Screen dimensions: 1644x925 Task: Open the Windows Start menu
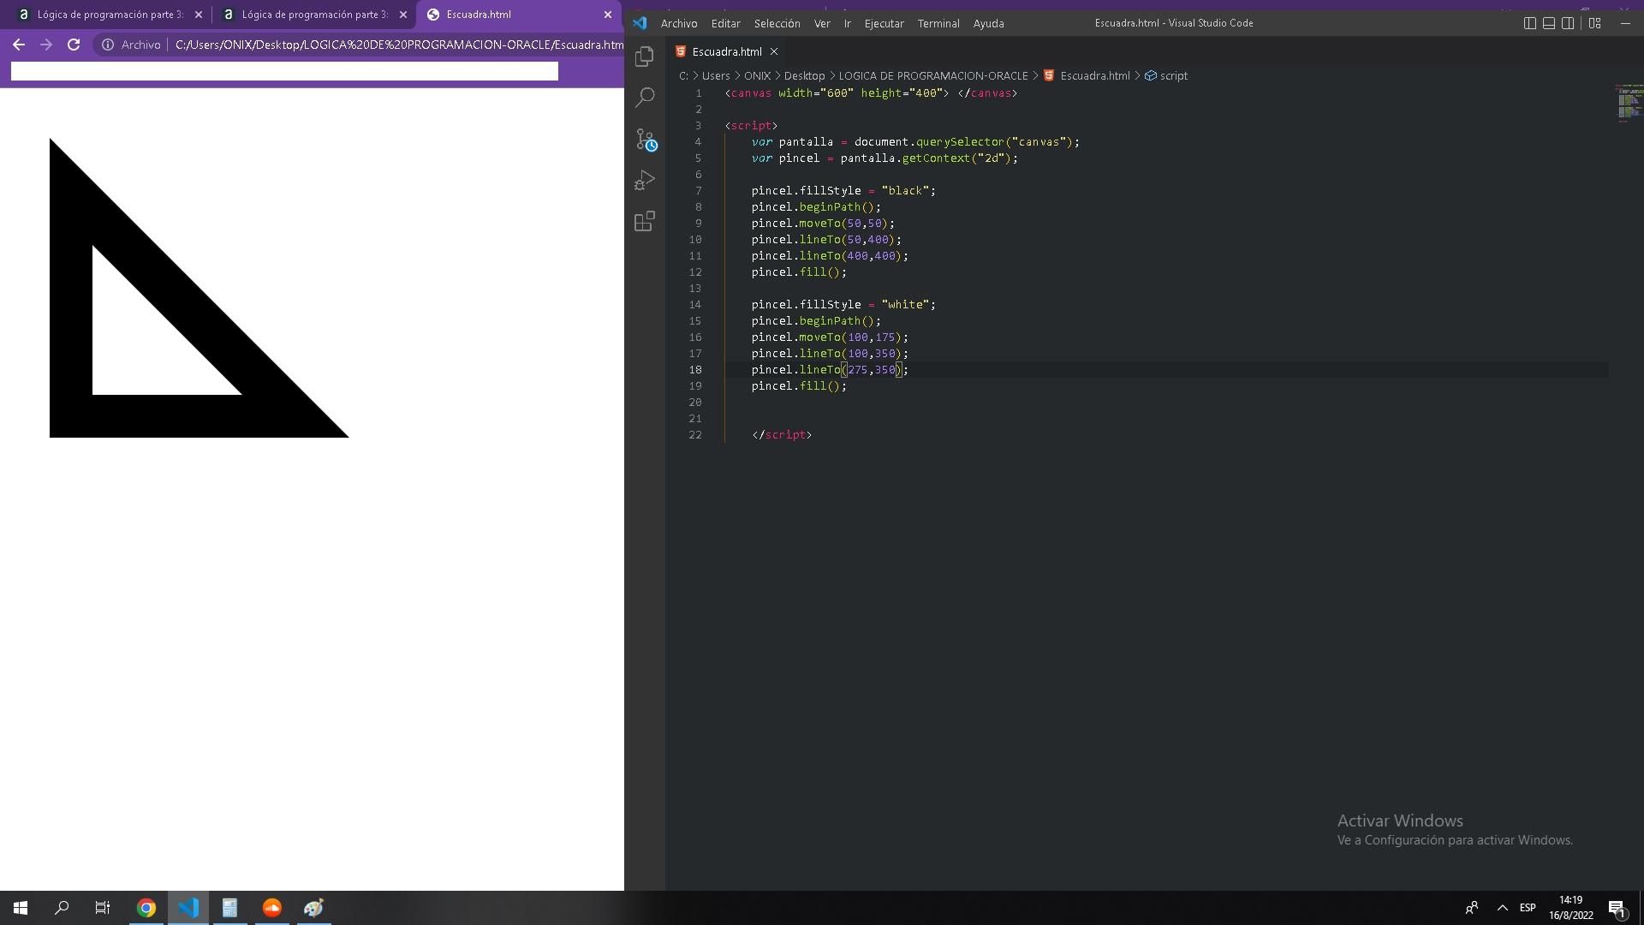click(x=21, y=908)
